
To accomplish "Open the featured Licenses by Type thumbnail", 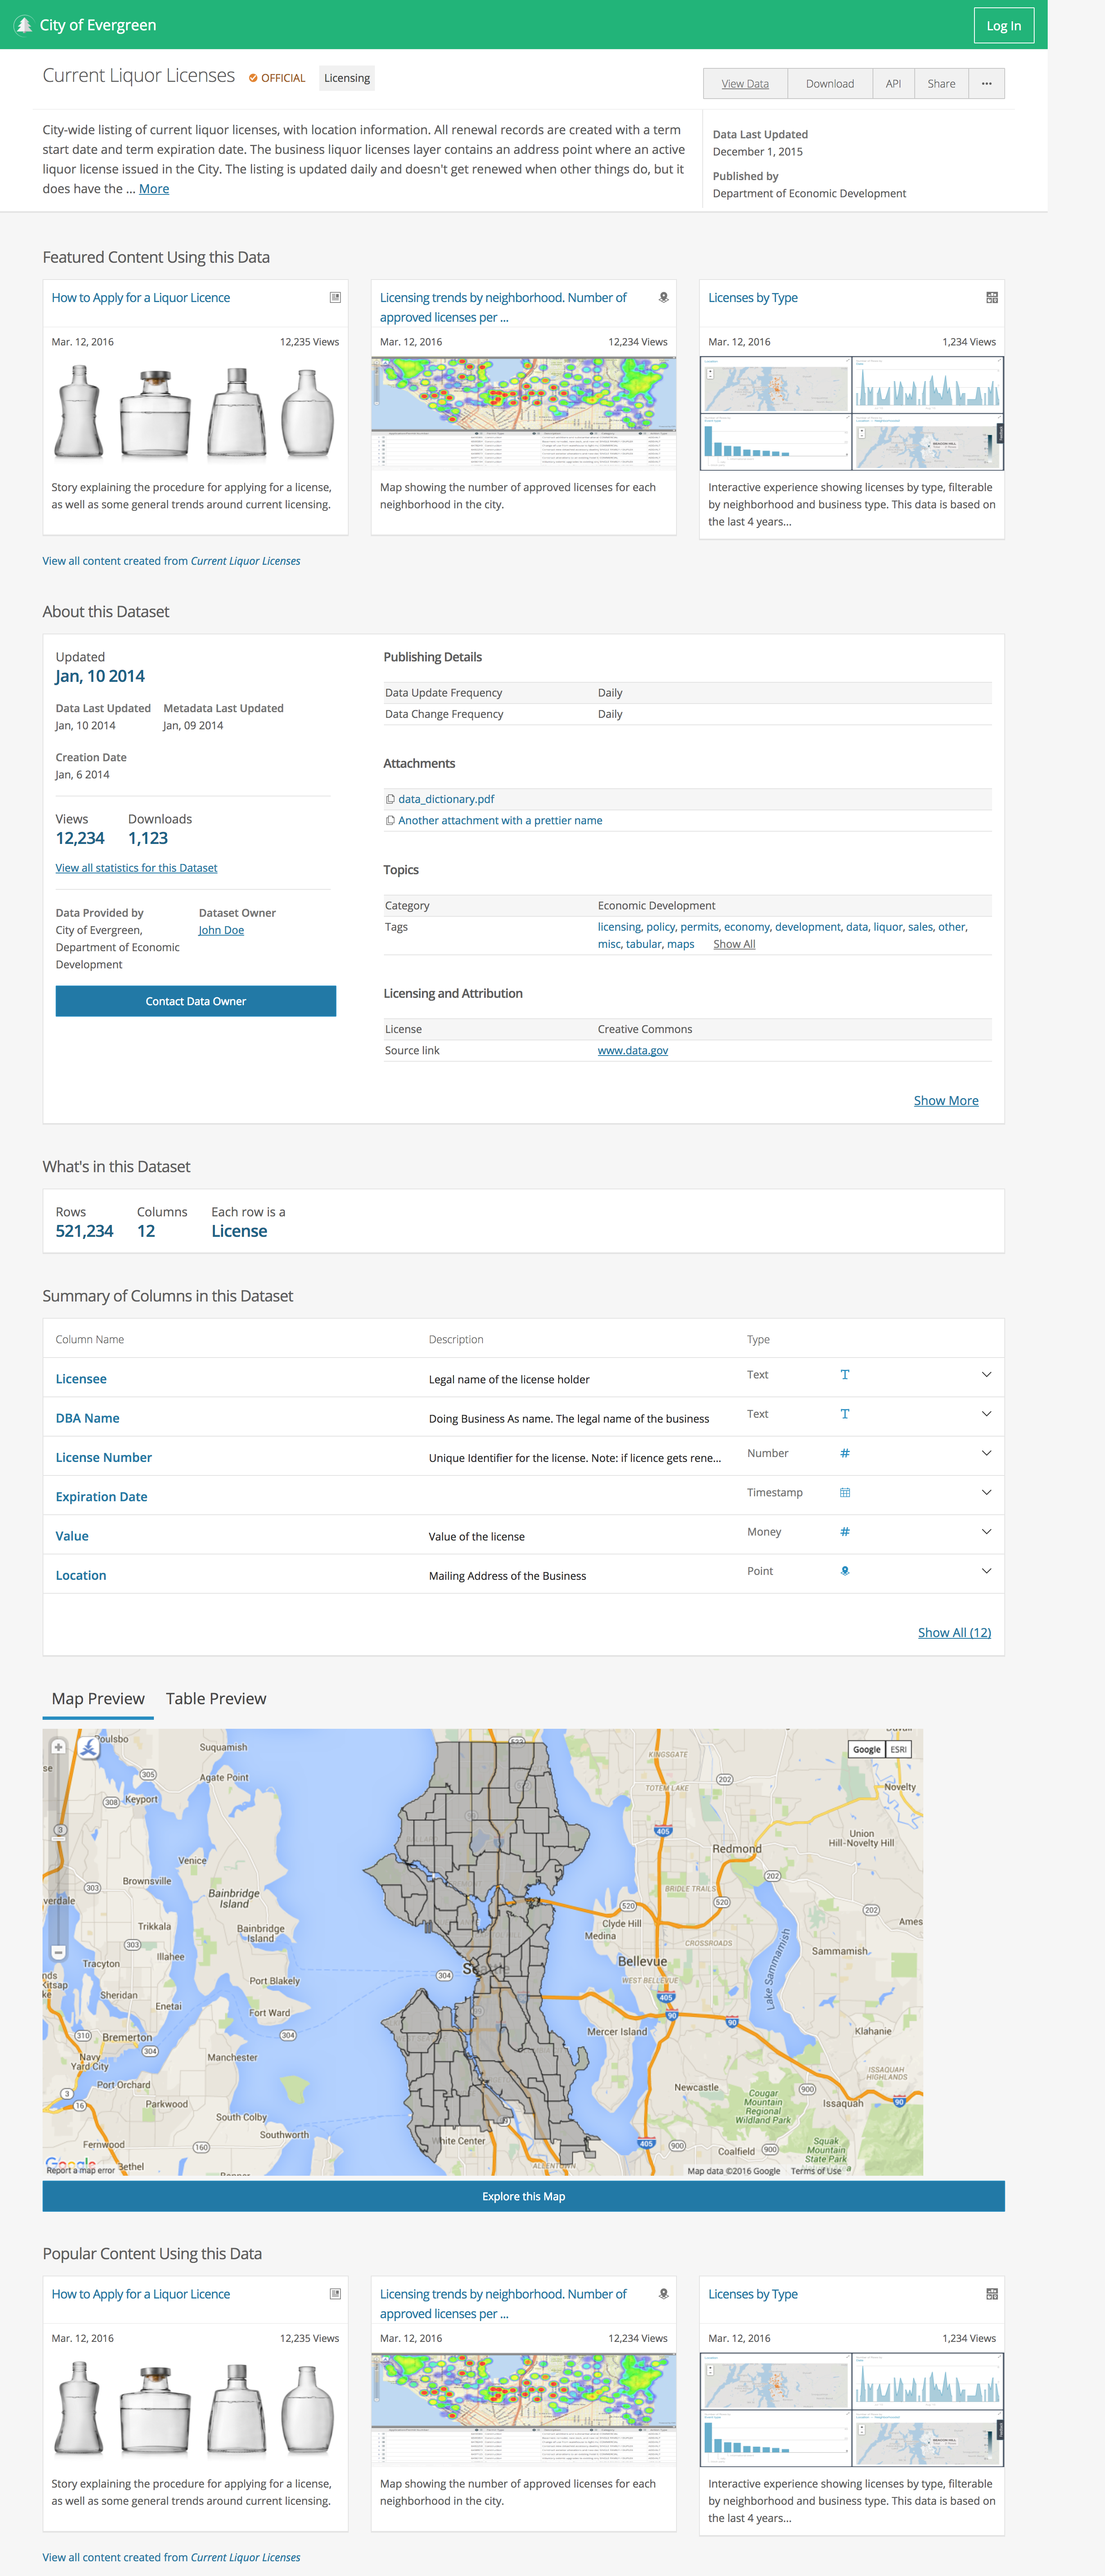I will tap(852, 413).
